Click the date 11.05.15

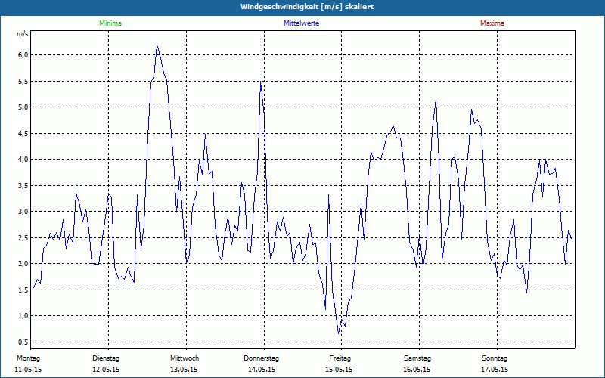pos(28,369)
